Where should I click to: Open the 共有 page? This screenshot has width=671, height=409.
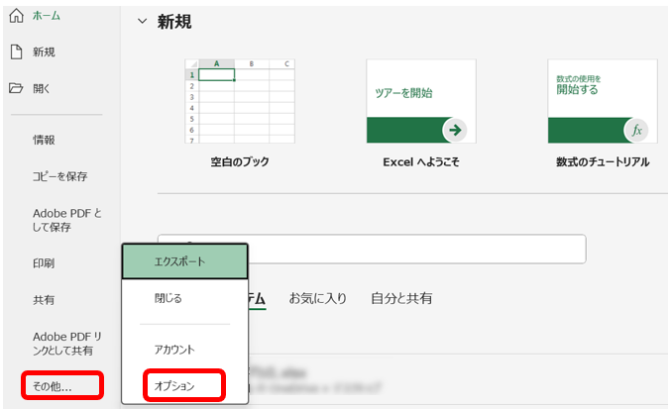[44, 300]
